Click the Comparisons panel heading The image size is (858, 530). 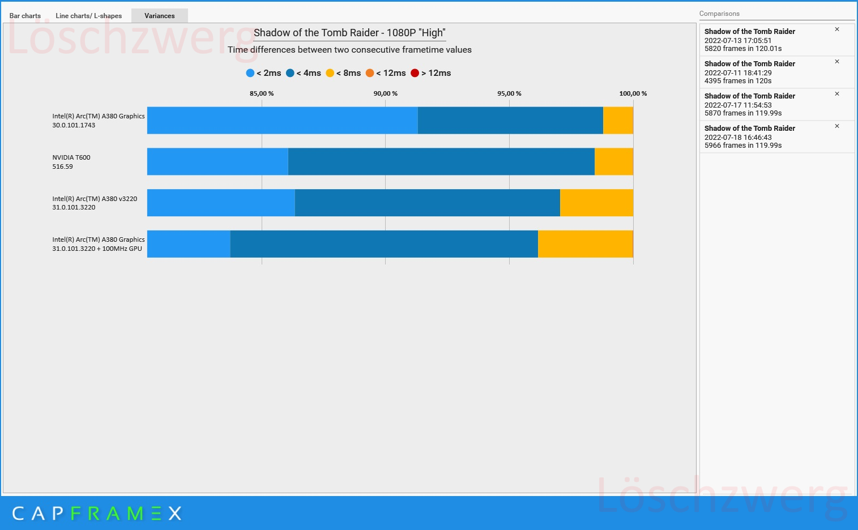point(719,14)
